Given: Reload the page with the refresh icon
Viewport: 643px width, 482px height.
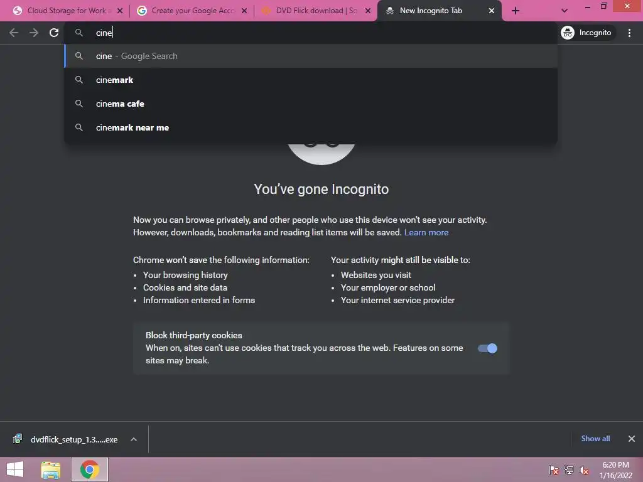Looking at the screenshot, I should 54,33.
